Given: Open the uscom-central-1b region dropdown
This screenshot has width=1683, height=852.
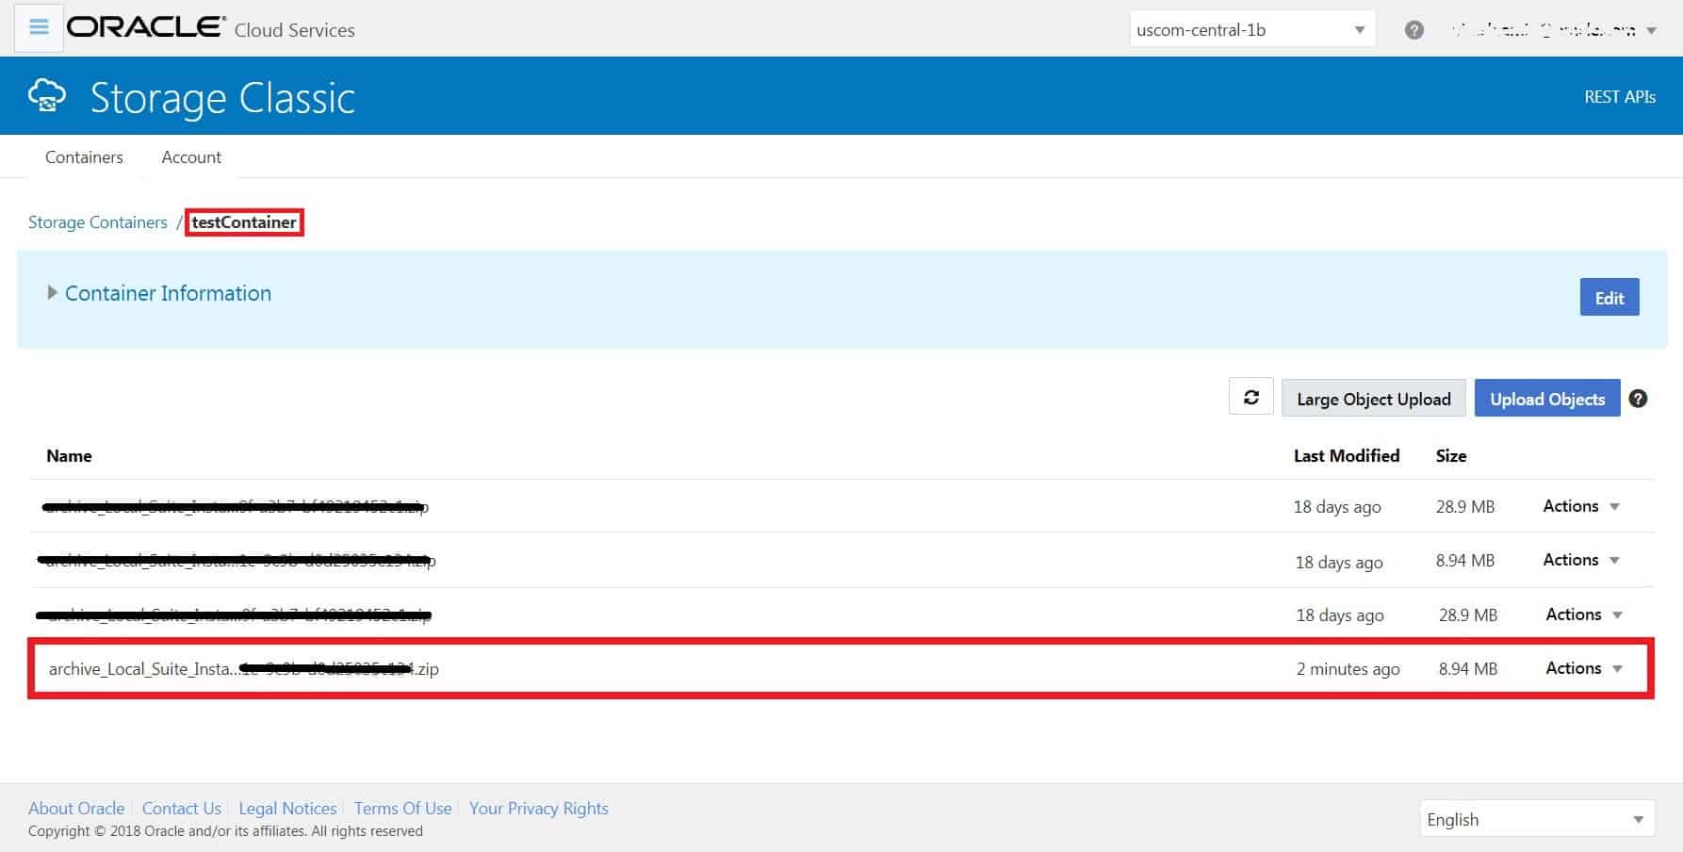Looking at the screenshot, I should [x=1251, y=29].
